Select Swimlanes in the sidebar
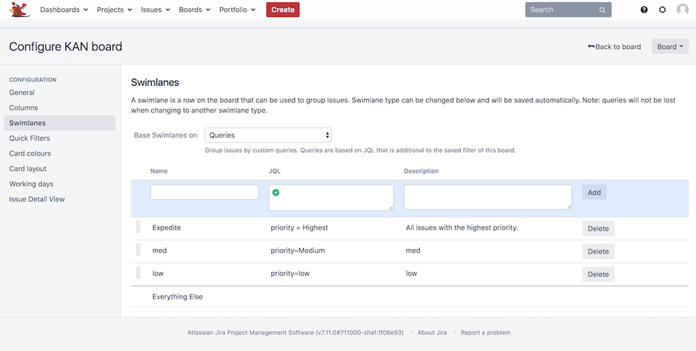Viewport: 696px width, 351px height. (59, 123)
